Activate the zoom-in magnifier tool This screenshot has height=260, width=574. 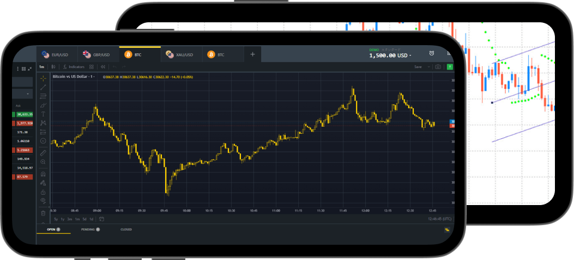[43, 162]
